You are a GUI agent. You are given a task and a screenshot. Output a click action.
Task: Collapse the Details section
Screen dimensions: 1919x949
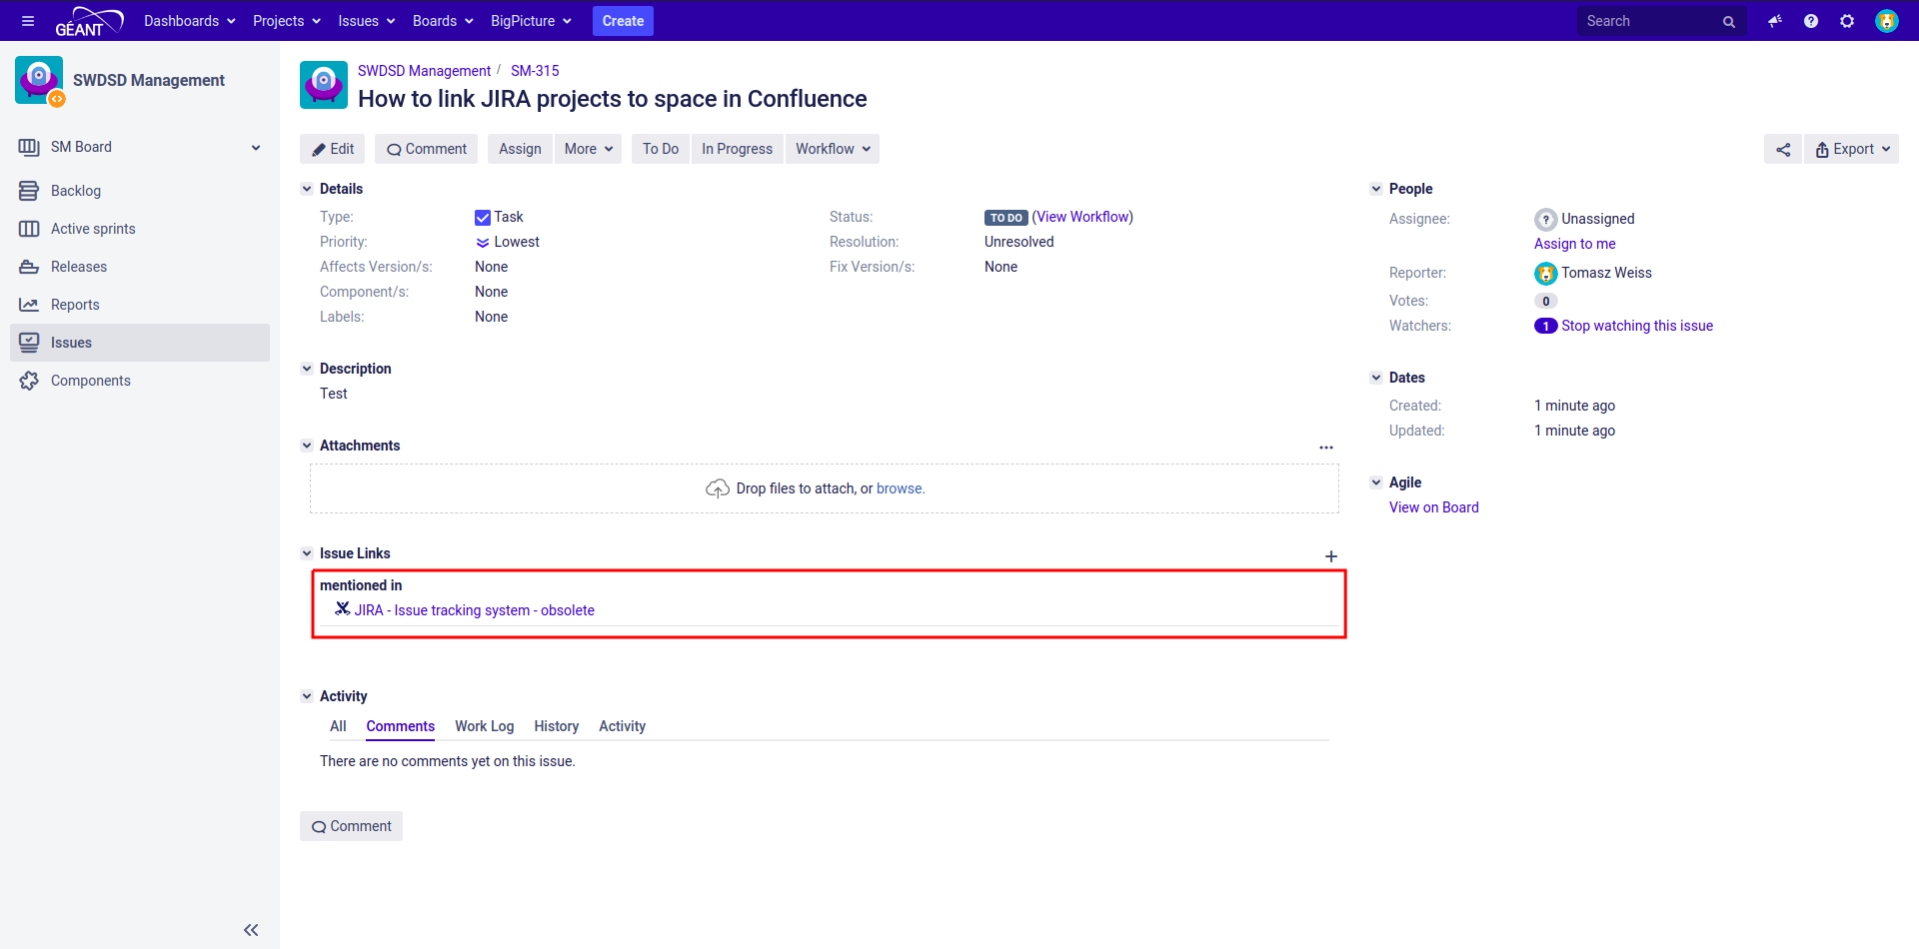tap(307, 189)
